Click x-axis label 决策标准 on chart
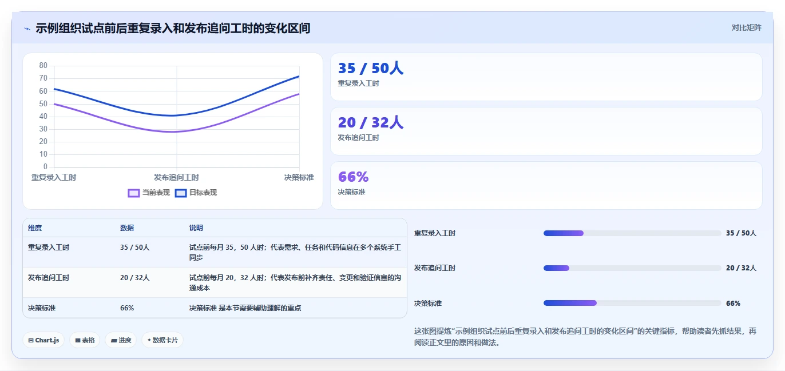Screen dimensions: 785x371 point(299,178)
